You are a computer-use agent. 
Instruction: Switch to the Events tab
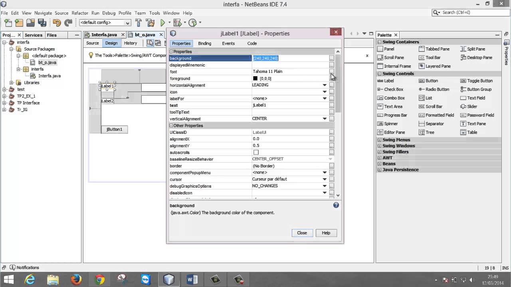tap(228, 43)
